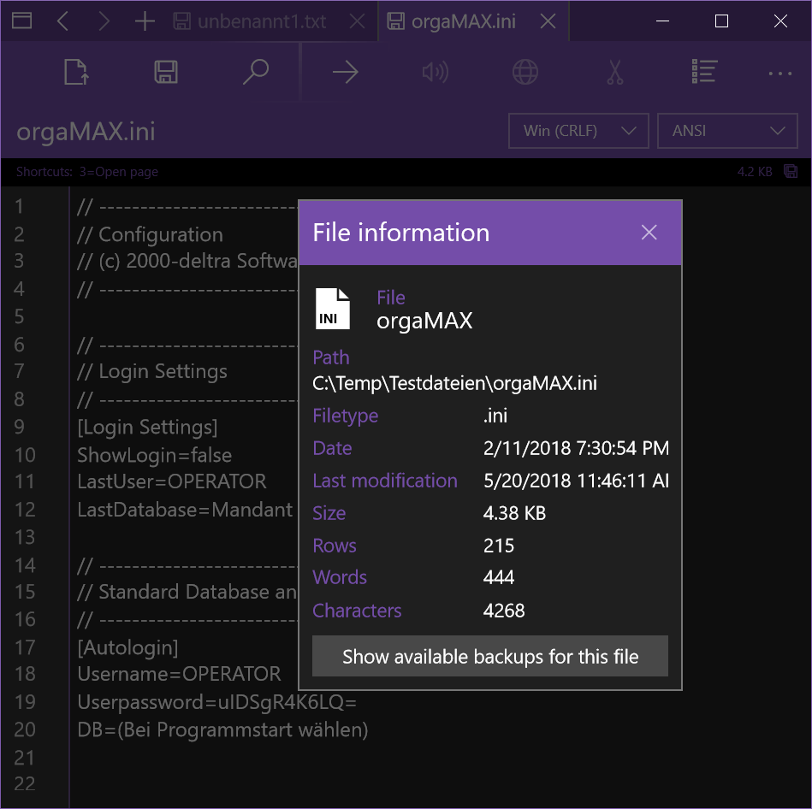
Task: Click the Size value 4.38 KB
Action: click(x=514, y=513)
